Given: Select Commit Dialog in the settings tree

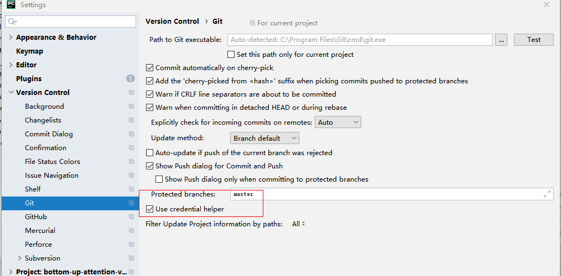Looking at the screenshot, I should coord(49,134).
